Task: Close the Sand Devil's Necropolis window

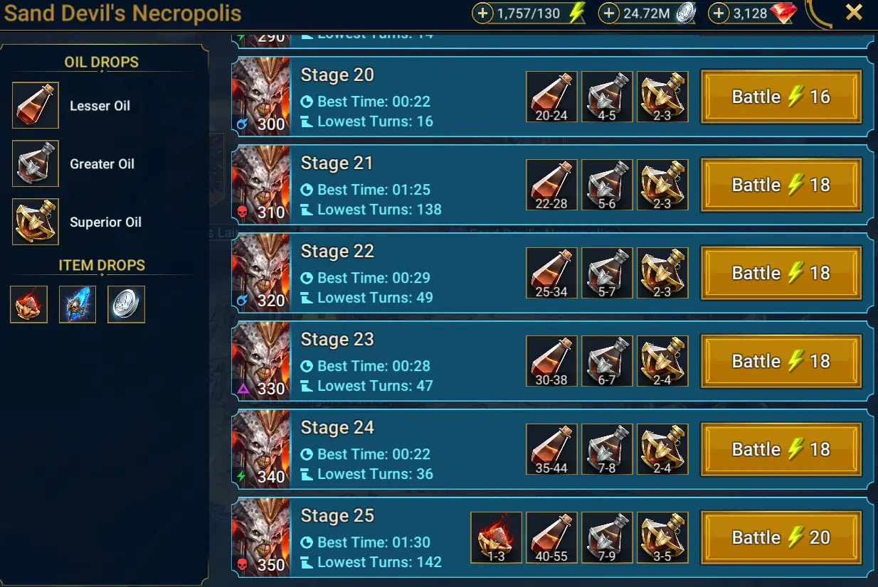Action: [854, 12]
